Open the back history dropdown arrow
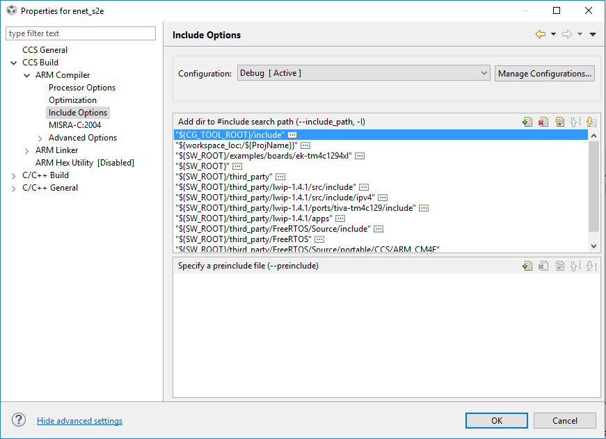Screen dimensions: 606x439 (553, 34)
